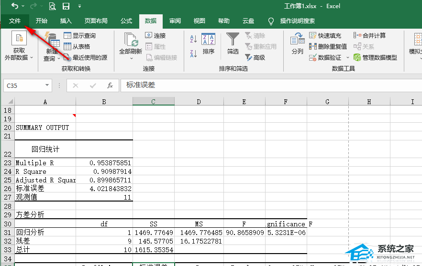Click 快速填充 flash fill
Viewport: 422px width, 266px height.
325,35
